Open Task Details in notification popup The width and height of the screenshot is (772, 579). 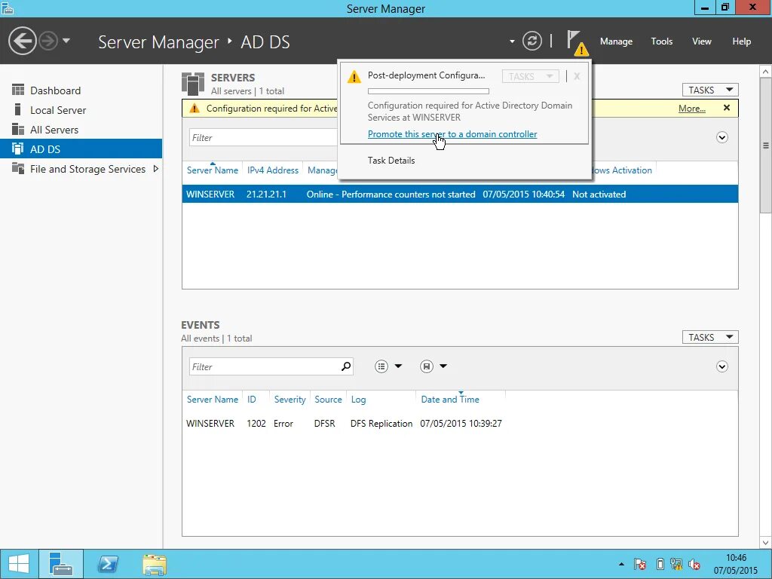pyautogui.click(x=391, y=161)
